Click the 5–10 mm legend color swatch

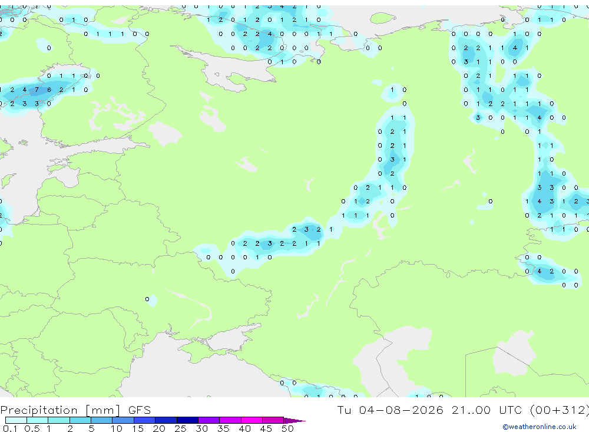point(101,420)
